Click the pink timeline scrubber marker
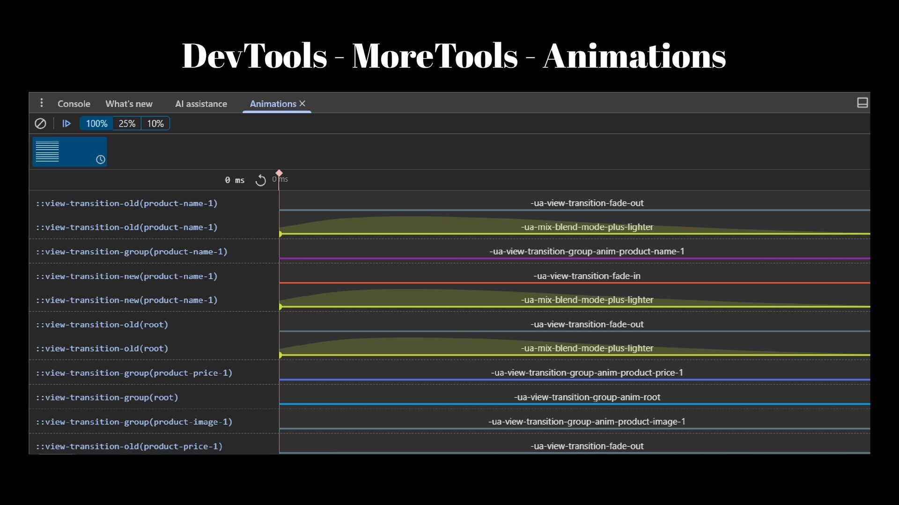The height and width of the screenshot is (505, 899). coord(279,173)
